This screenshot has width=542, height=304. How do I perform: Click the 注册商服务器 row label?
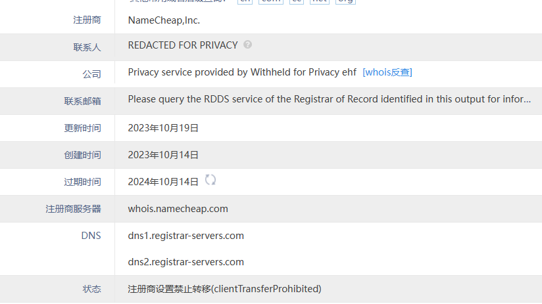click(73, 209)
